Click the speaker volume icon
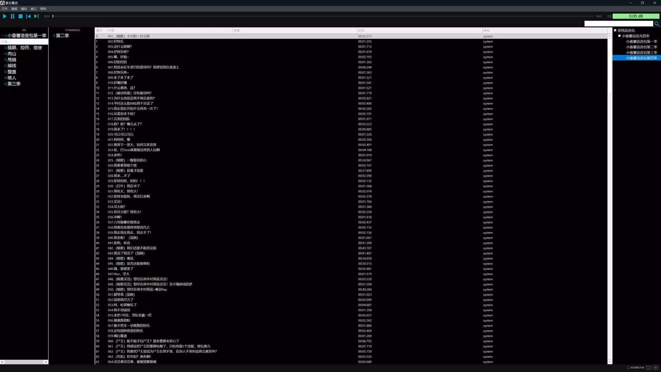Screen dimensions: 661x372 tap(609, 16)
